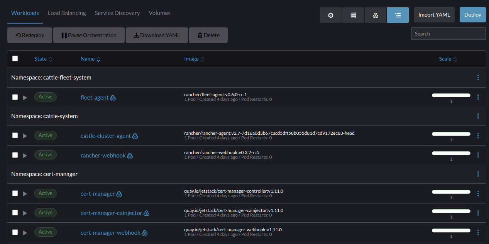
Task: Click the scale bar for rancher-webhook
Action: (451, 153)
